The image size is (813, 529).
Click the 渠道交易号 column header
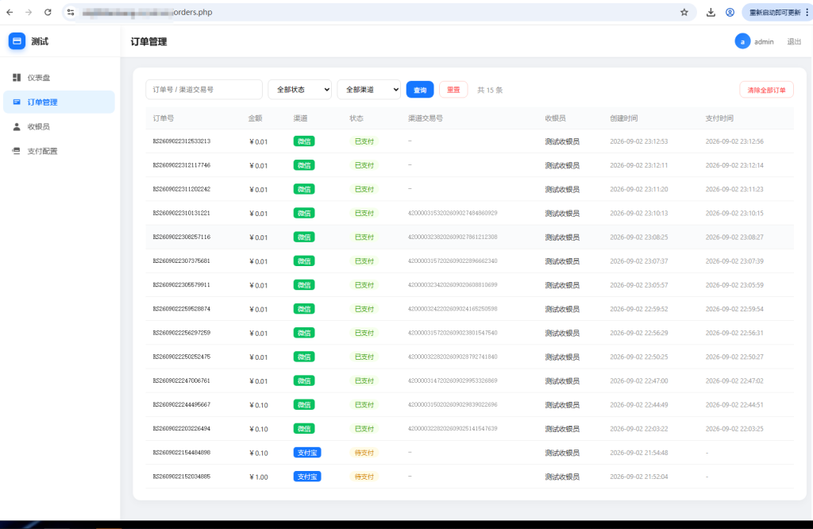(426, 118)
